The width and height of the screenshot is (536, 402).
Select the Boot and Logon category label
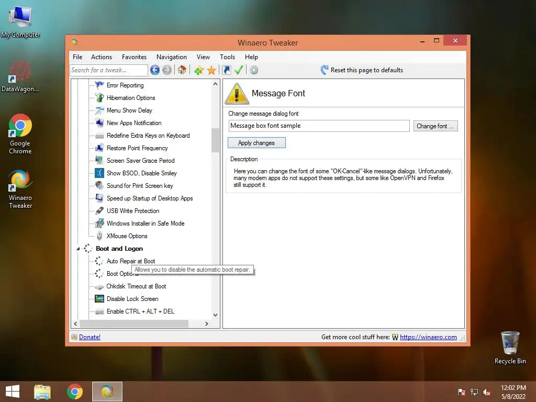coord(119,249)
